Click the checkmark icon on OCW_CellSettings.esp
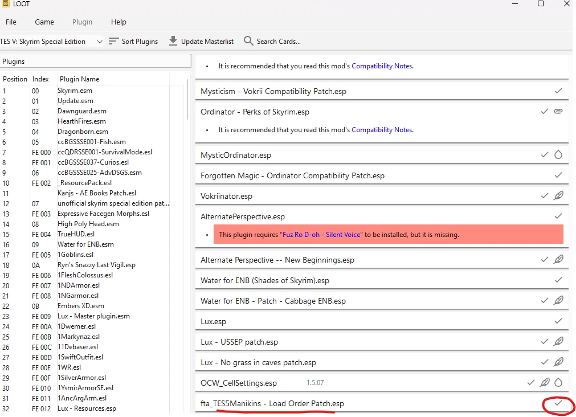Image resolution: width=576 pixels, height=417 pixels. pos(531,382)
